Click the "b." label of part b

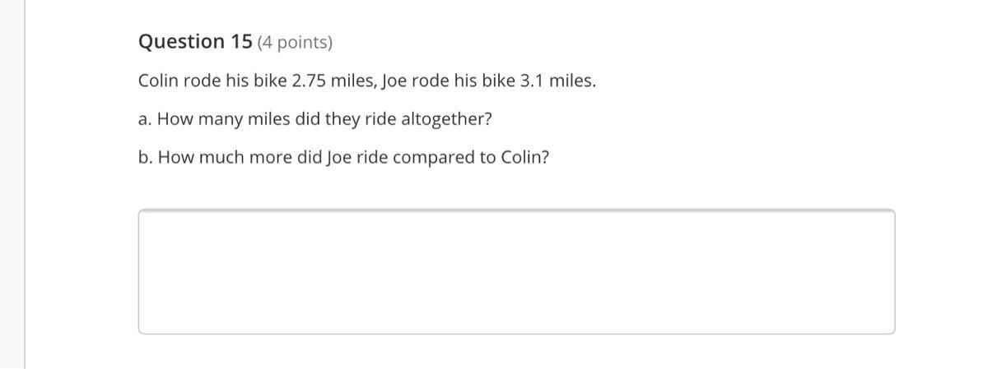pyautogui.click(x=146, y=158)
